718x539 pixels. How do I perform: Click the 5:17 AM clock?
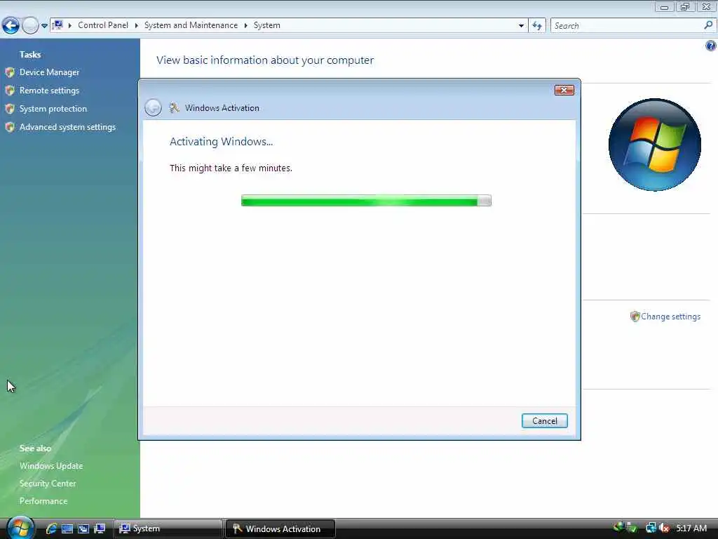[x=691, y=528]
